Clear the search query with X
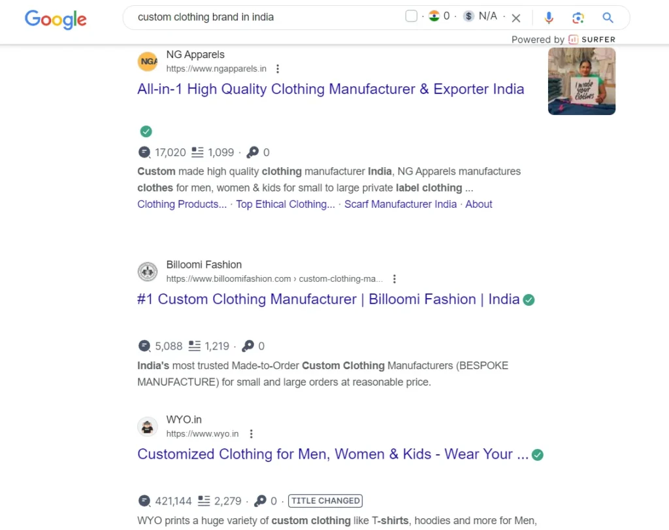 [x=516, y=18]
